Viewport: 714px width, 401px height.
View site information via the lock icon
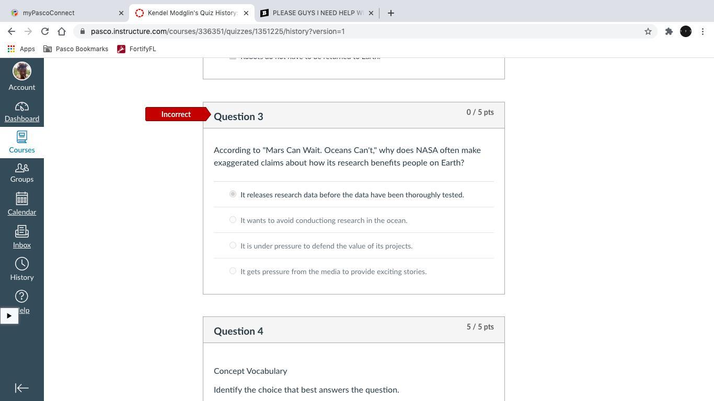[83, 31]
